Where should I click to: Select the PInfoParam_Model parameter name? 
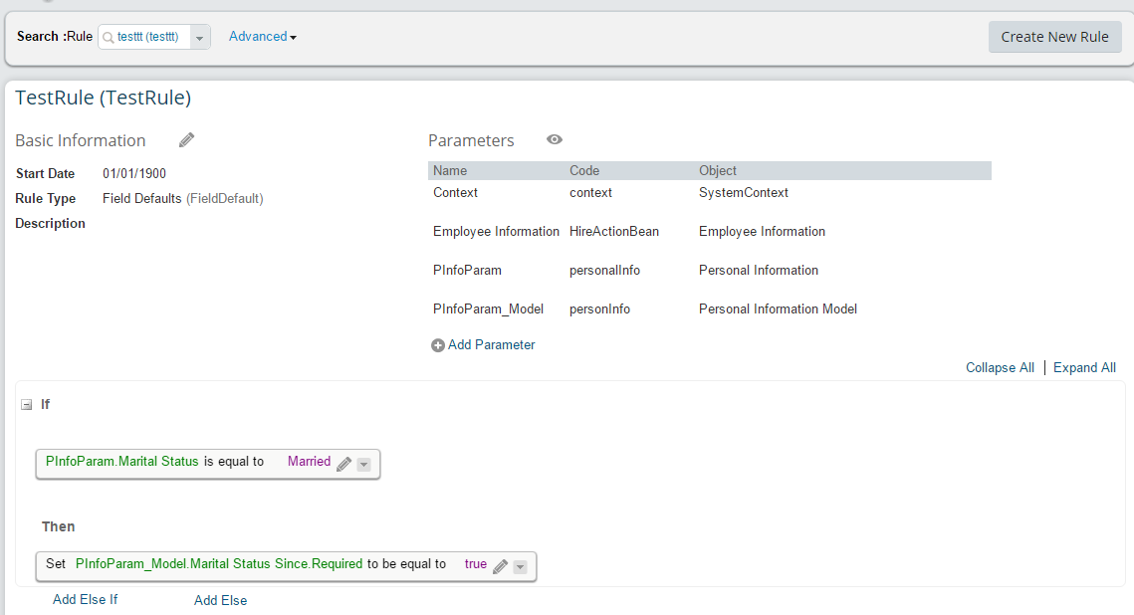click(488, 309)
